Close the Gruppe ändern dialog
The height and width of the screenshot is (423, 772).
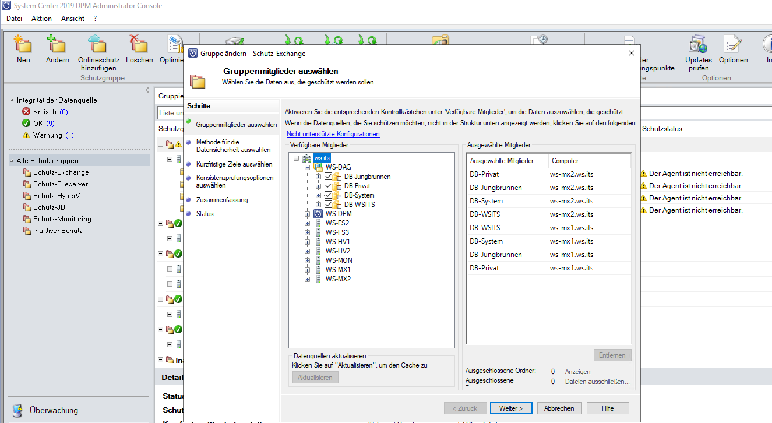click(x=632, y=53)
